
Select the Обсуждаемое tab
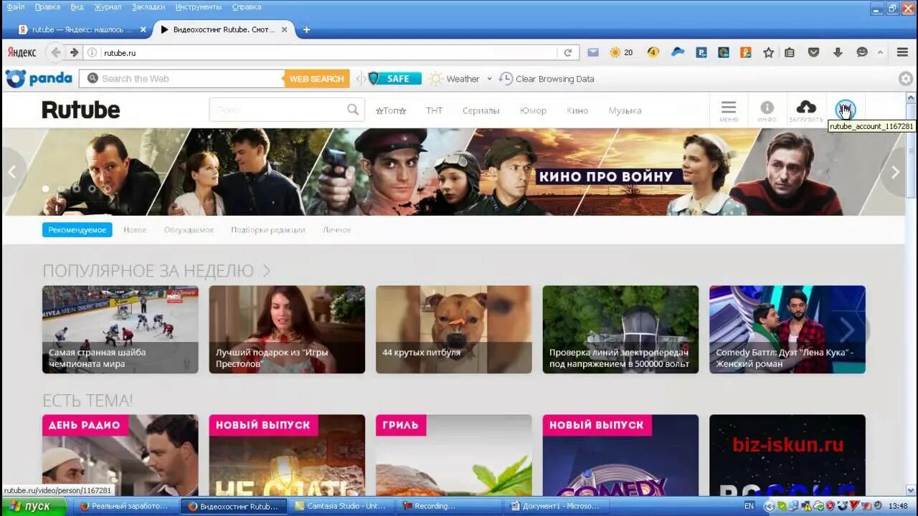[x=189, y=230]
